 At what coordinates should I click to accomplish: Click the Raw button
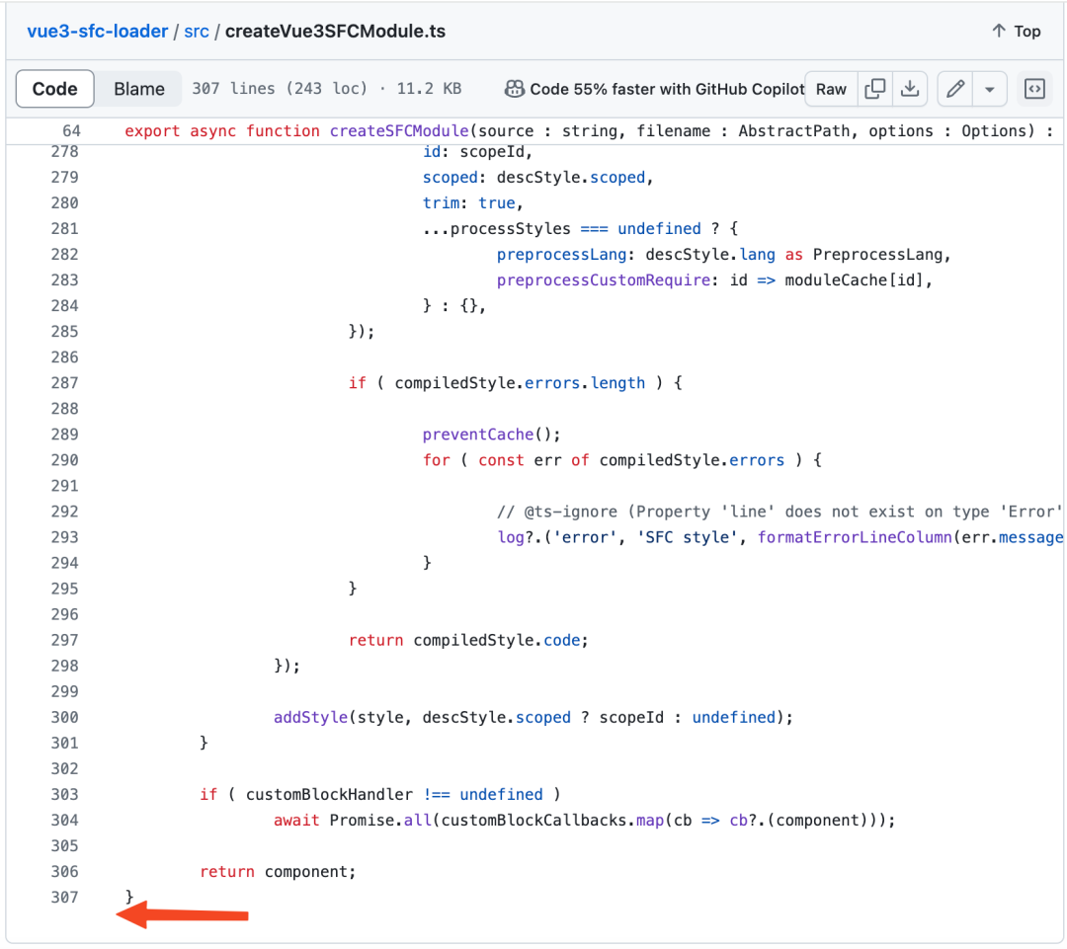coord(831,88)
